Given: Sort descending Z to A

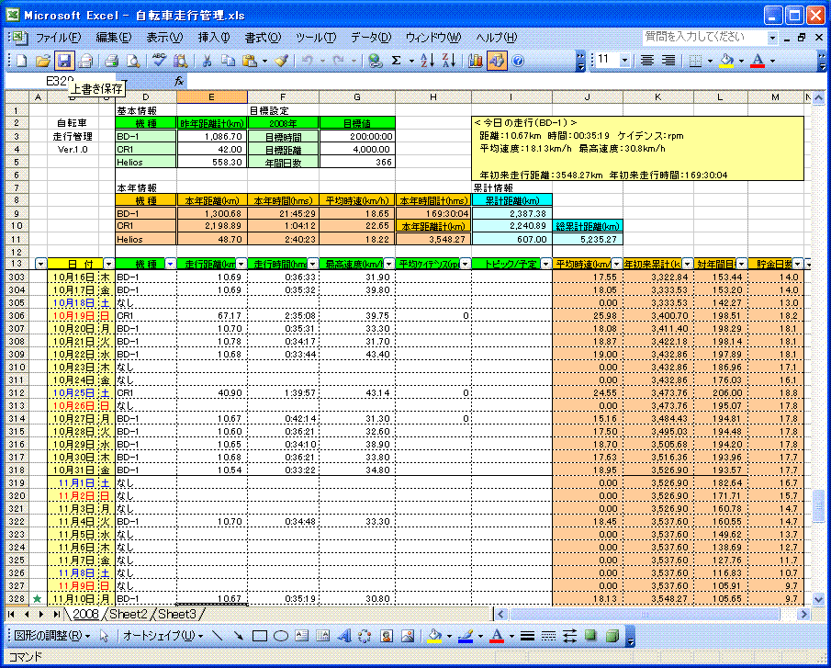Looking at the screenshot, I should (449, 61).
